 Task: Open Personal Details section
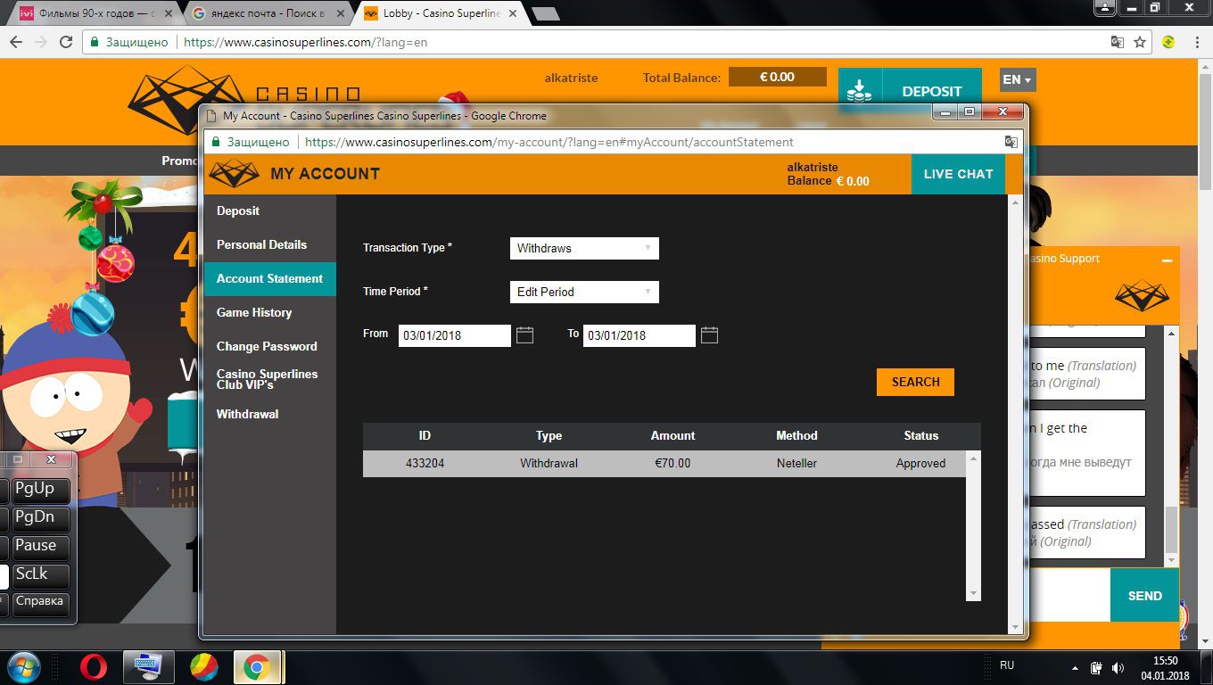pos(269,245)
